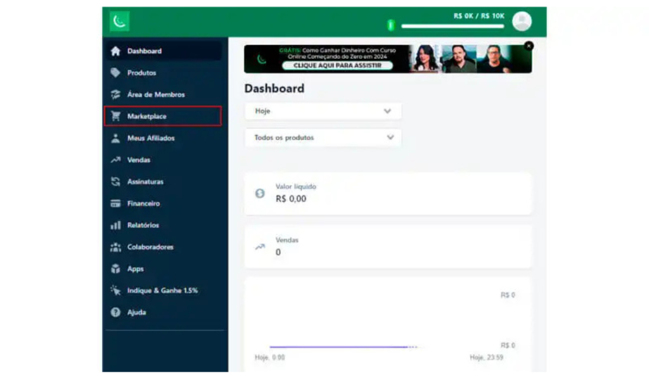649x387 pixels.
Task: Open the Relatórios bar chart icon
Action: [x=115, y=225]
